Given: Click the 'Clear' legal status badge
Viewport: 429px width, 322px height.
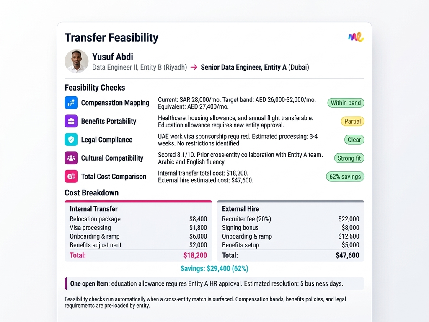Looking at the screenshot, I should pyautogui.click(x=354, y=140).
